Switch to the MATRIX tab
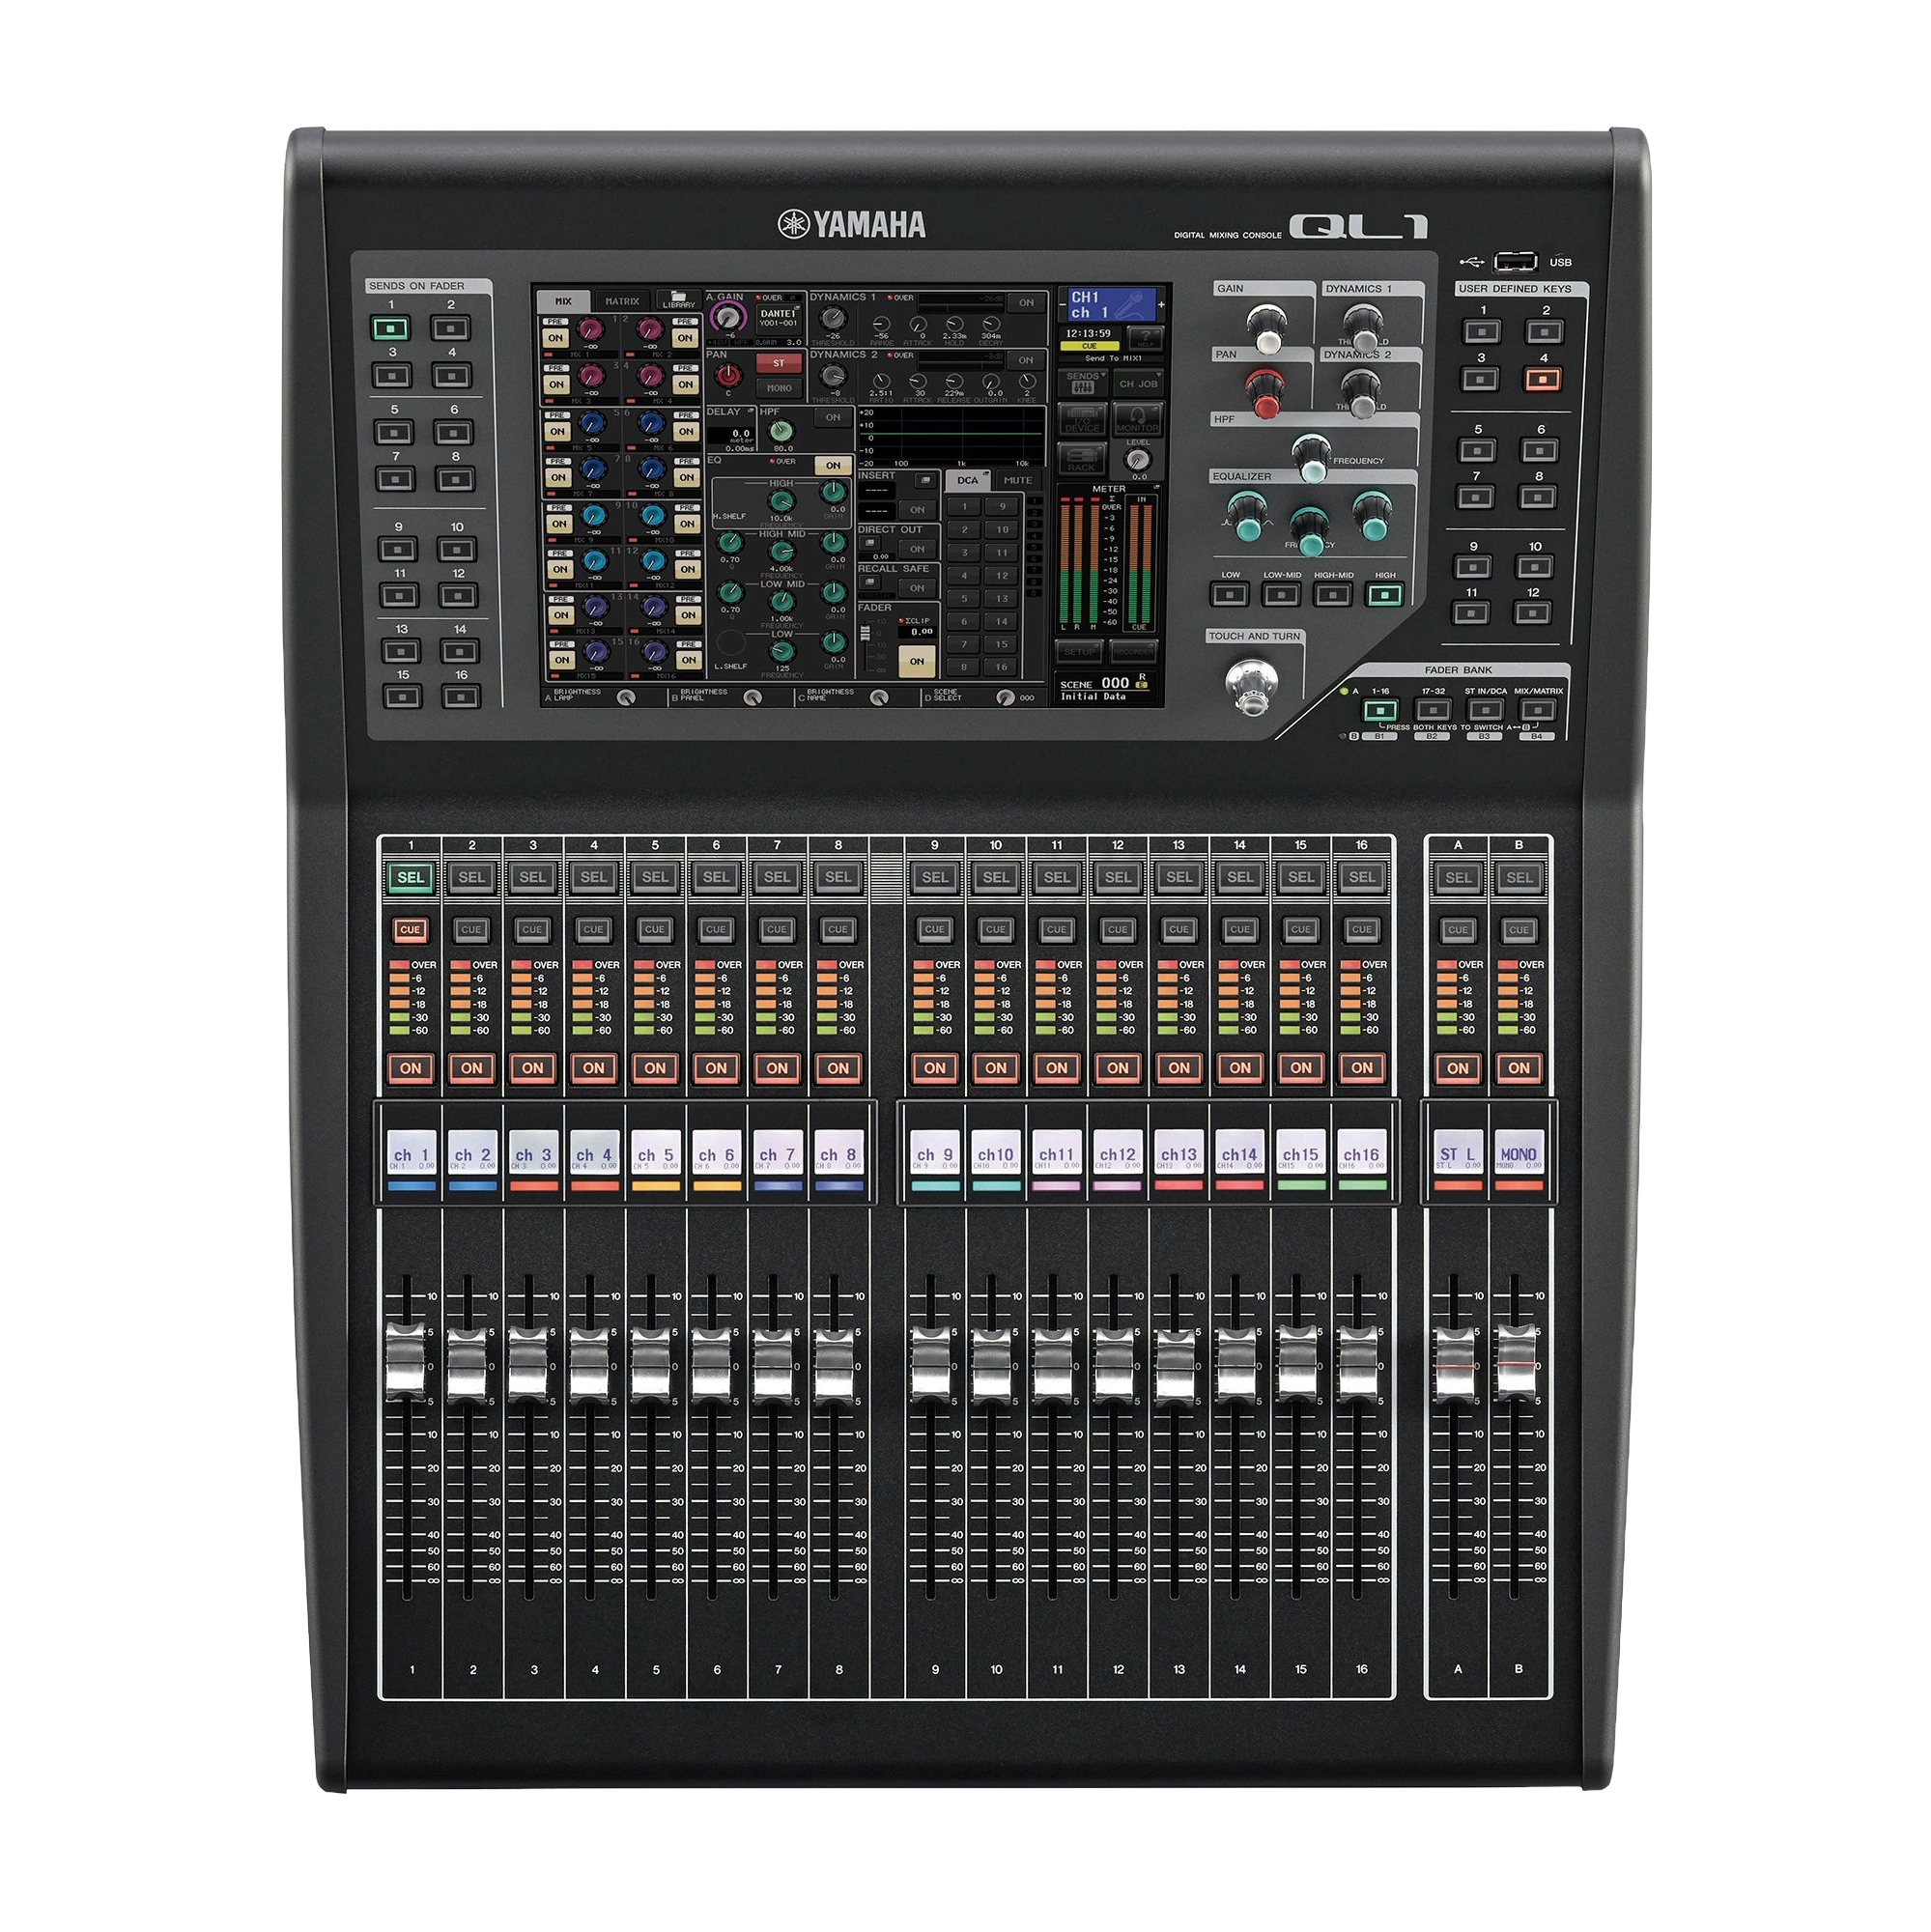 pos(622,301)
